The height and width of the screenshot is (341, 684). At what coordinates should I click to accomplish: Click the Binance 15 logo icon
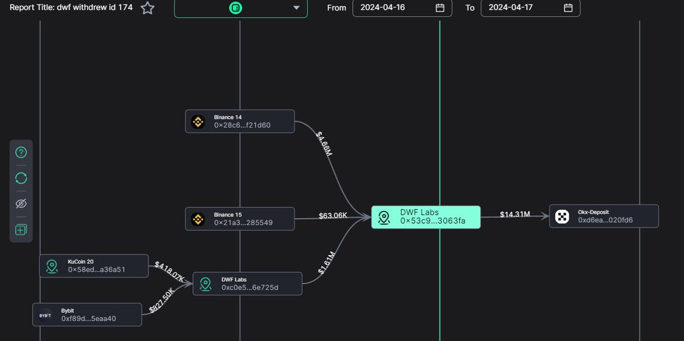pos(198,219)
